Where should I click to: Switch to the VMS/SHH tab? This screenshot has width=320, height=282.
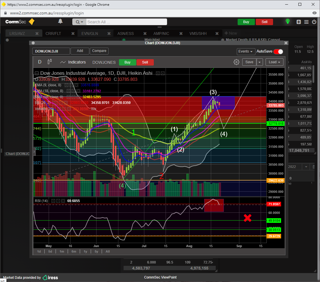tap(198, 33)
